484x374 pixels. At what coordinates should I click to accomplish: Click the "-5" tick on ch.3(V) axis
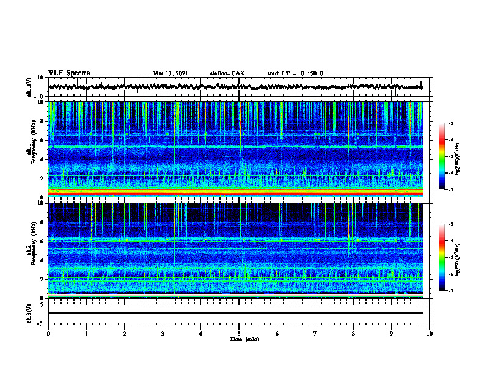tap(41, 323)
